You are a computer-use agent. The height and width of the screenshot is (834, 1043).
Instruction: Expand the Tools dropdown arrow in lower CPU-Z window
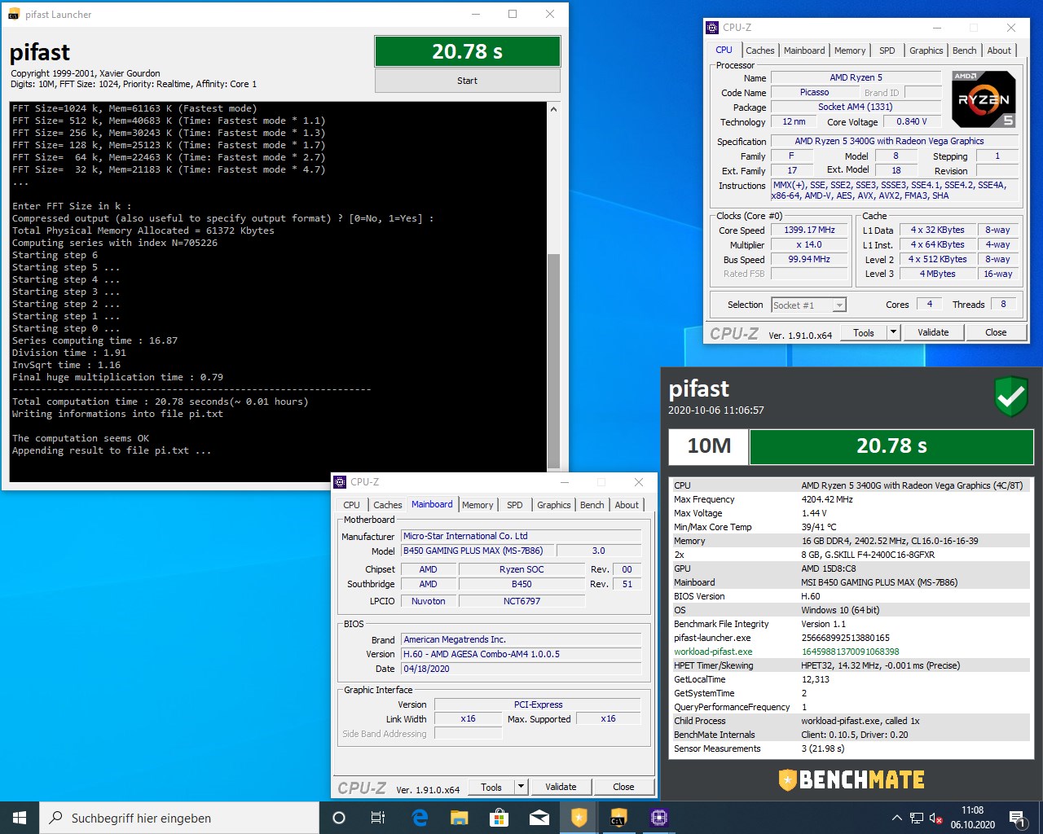click(521, 787)
